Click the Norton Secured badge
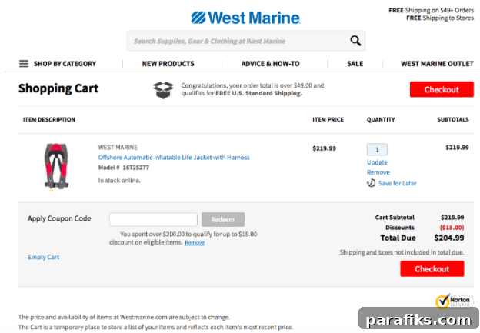Screen dimensions: 480x333 pos(454,301)
